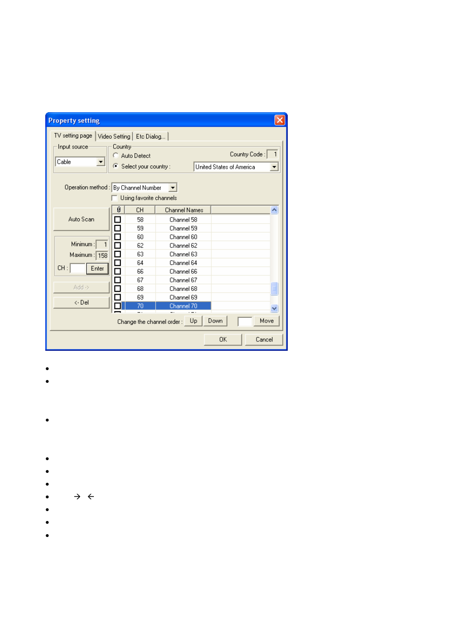Click the Enter button next to CH
Viewport: 450px width, 636px height.
tap(98, 269)
